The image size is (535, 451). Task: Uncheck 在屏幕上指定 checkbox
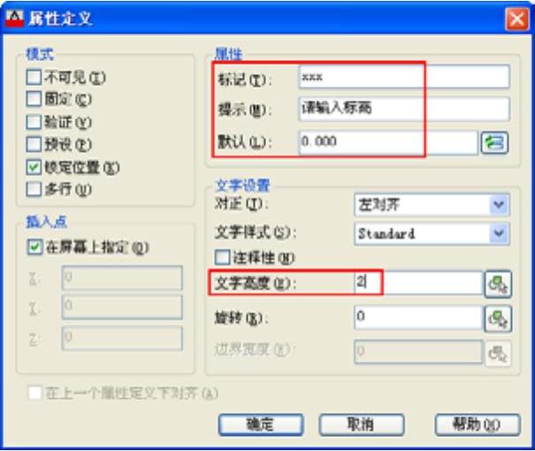[x=34, y=247]
